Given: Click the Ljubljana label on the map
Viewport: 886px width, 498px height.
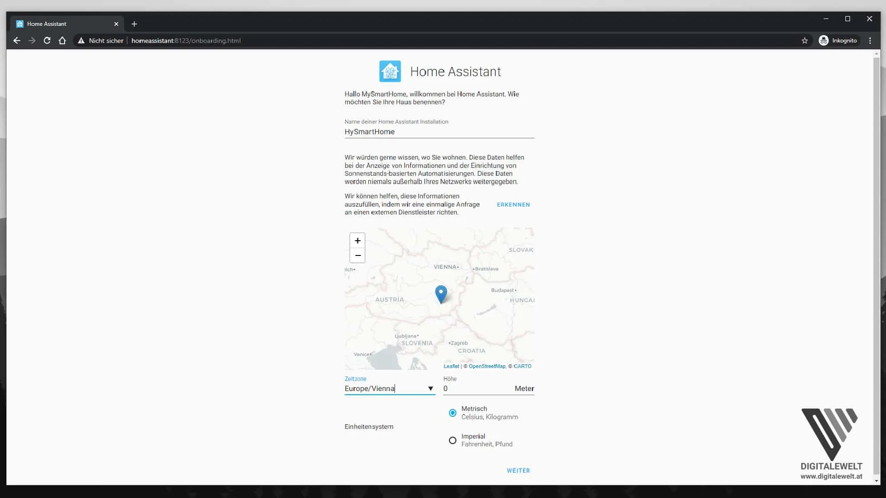Looking at the screenshot, I should [x=406, y=336].
